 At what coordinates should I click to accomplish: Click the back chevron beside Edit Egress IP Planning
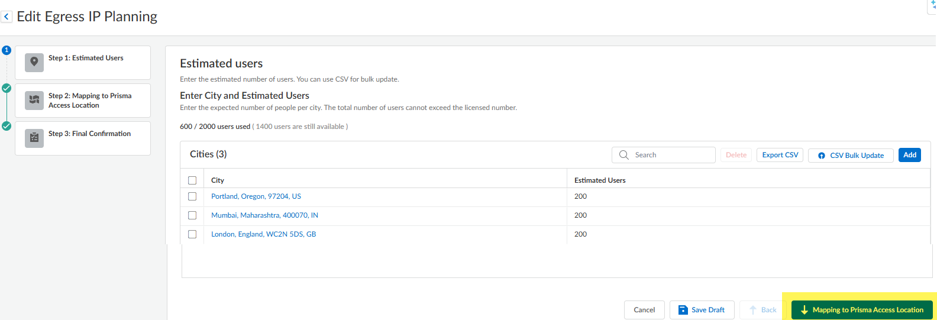click(7, 17)
